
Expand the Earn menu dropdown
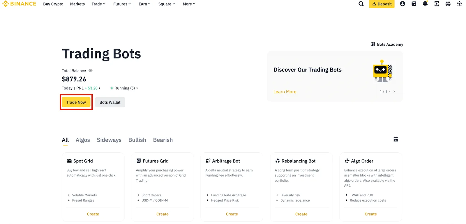tap(144, 4)
